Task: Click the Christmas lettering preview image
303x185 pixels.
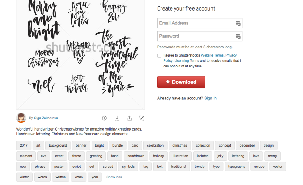Action: [80, 55]
